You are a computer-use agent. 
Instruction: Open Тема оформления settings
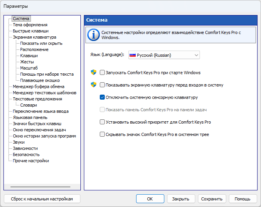click(30, 25)
